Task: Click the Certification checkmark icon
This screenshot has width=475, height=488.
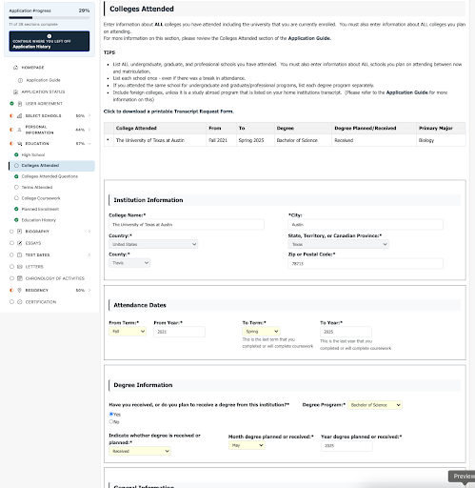Action: [x=20, y=302]
